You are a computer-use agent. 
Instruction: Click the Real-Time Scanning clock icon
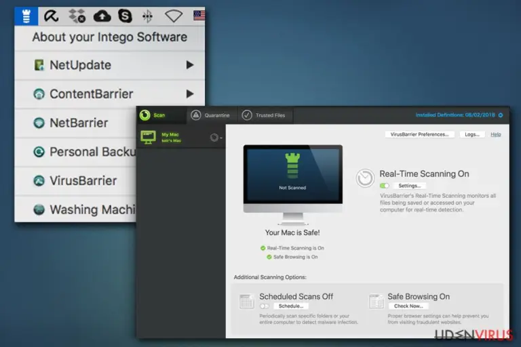point(365,178)
